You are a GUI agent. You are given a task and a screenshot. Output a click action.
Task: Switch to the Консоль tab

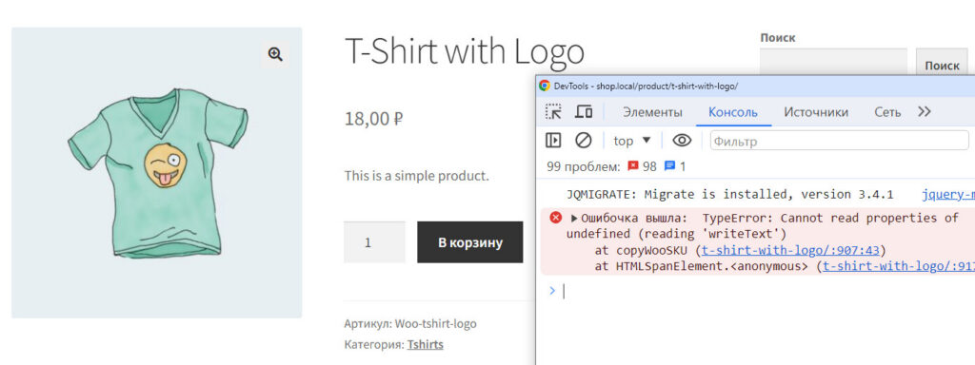[x=733, y=112]
